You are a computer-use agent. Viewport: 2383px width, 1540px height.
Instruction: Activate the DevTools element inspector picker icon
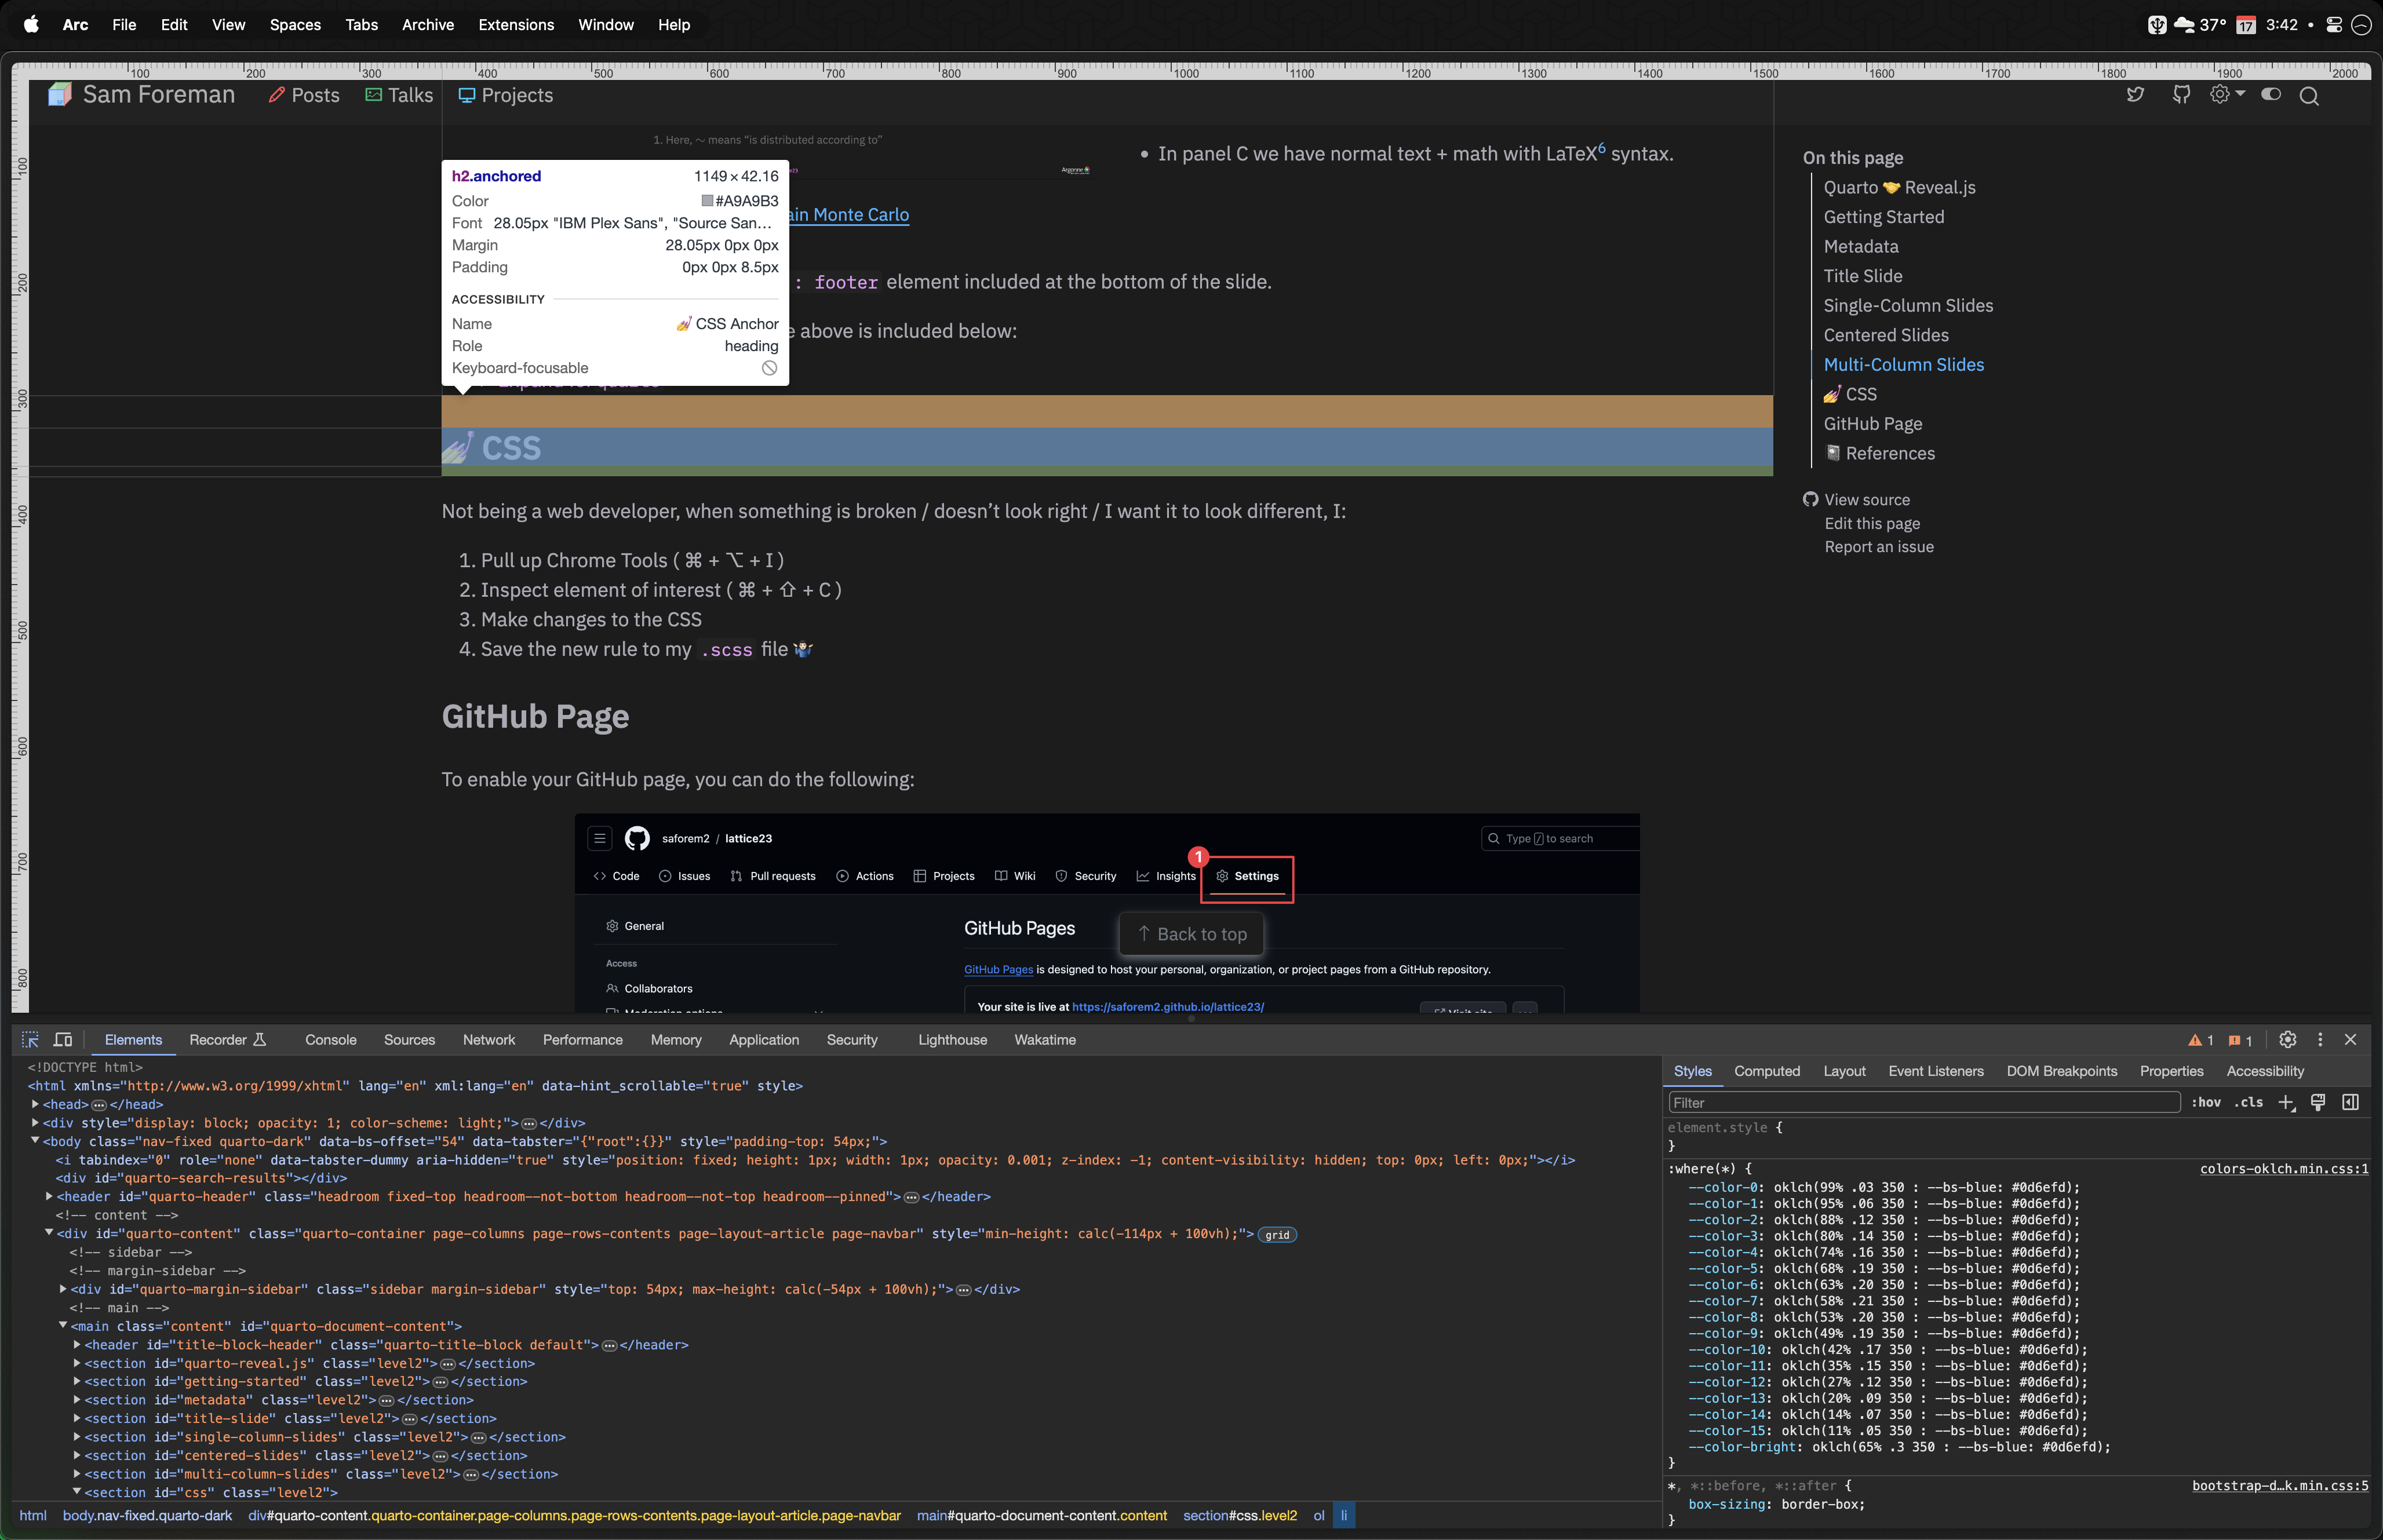(x=30, y=1040)
